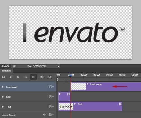Click the blue playhead marker
Image resolution: width=141 pixels, height=118 pixels.
[x=70, y=75]
